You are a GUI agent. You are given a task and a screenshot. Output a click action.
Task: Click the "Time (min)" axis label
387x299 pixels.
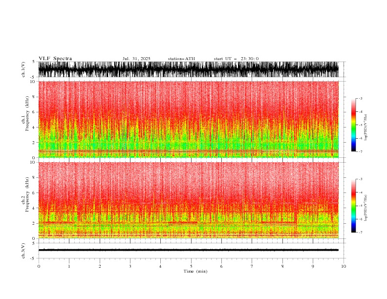[195, 271]
